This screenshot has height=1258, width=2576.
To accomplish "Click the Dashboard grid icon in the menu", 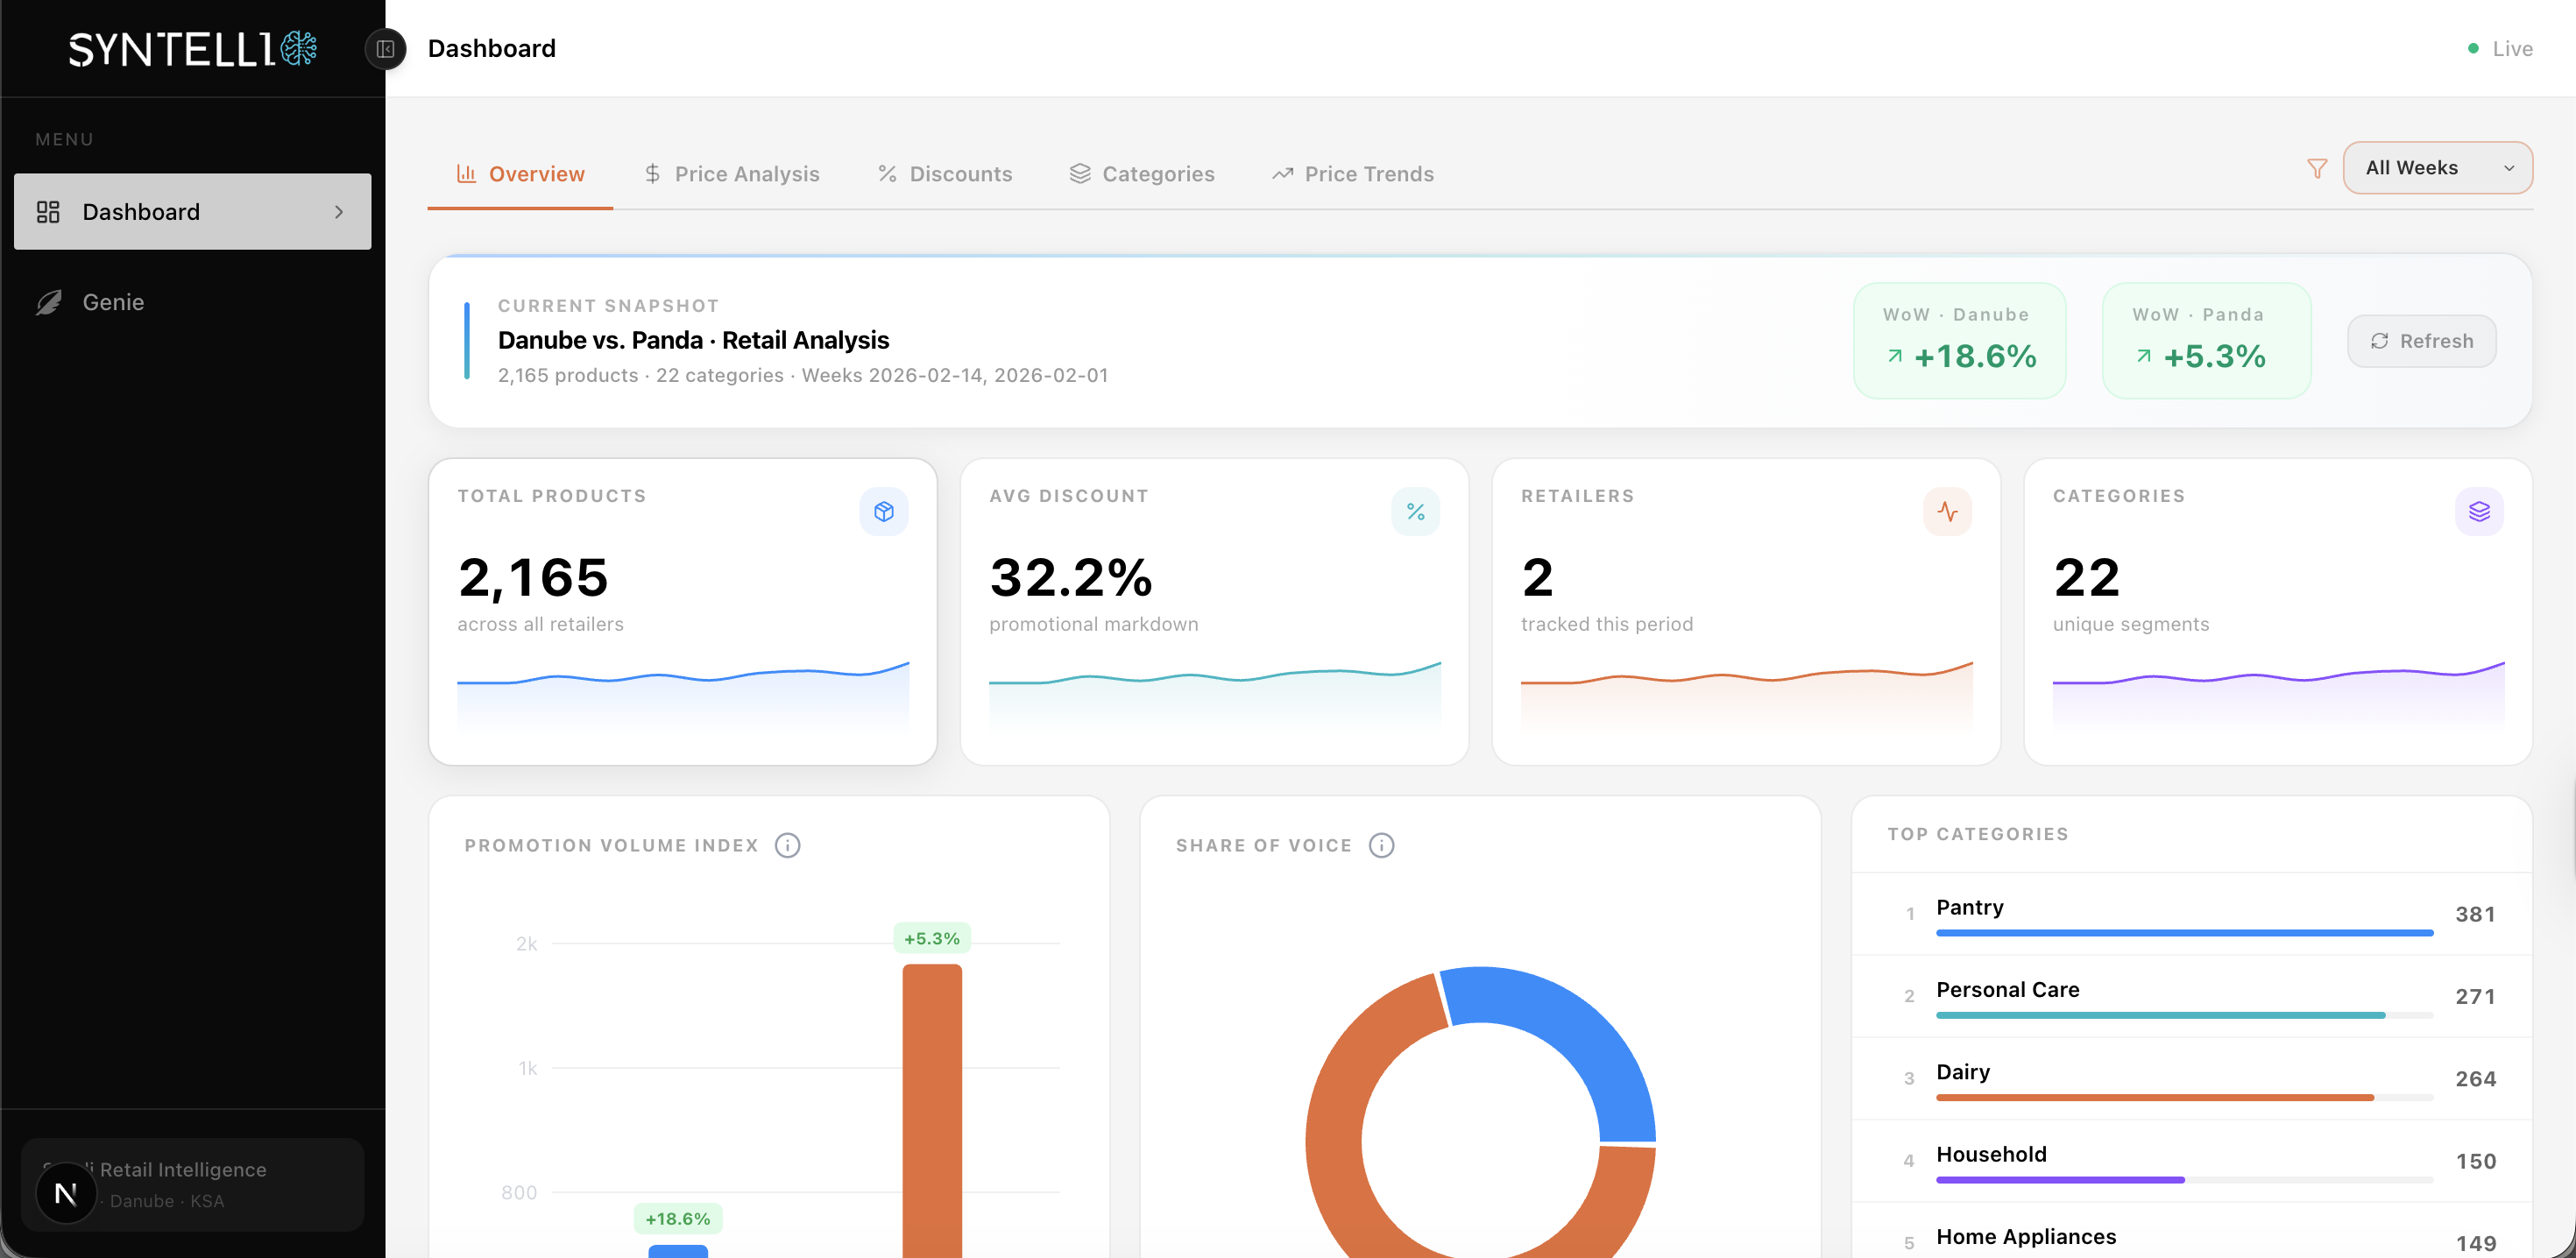I will (48, 212).
